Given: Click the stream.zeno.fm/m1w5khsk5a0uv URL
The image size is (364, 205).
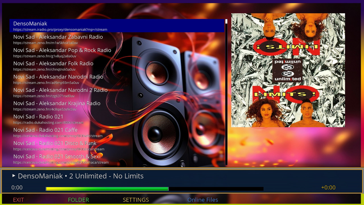Looking at the screenshot, I should [x=45, y=43].
